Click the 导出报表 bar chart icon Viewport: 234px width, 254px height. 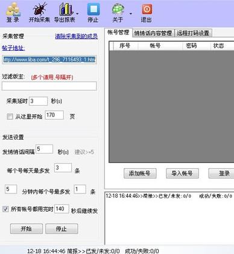[66, 9]
